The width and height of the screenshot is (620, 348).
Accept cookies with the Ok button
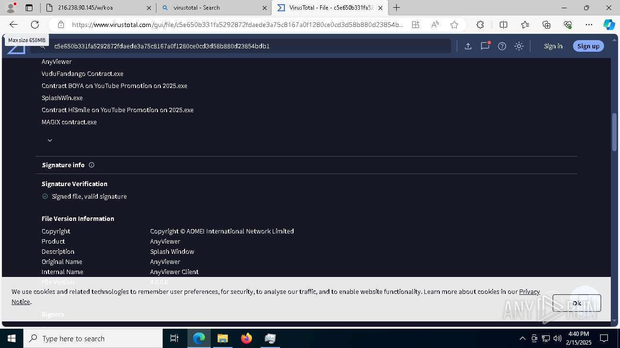(577, 303)
